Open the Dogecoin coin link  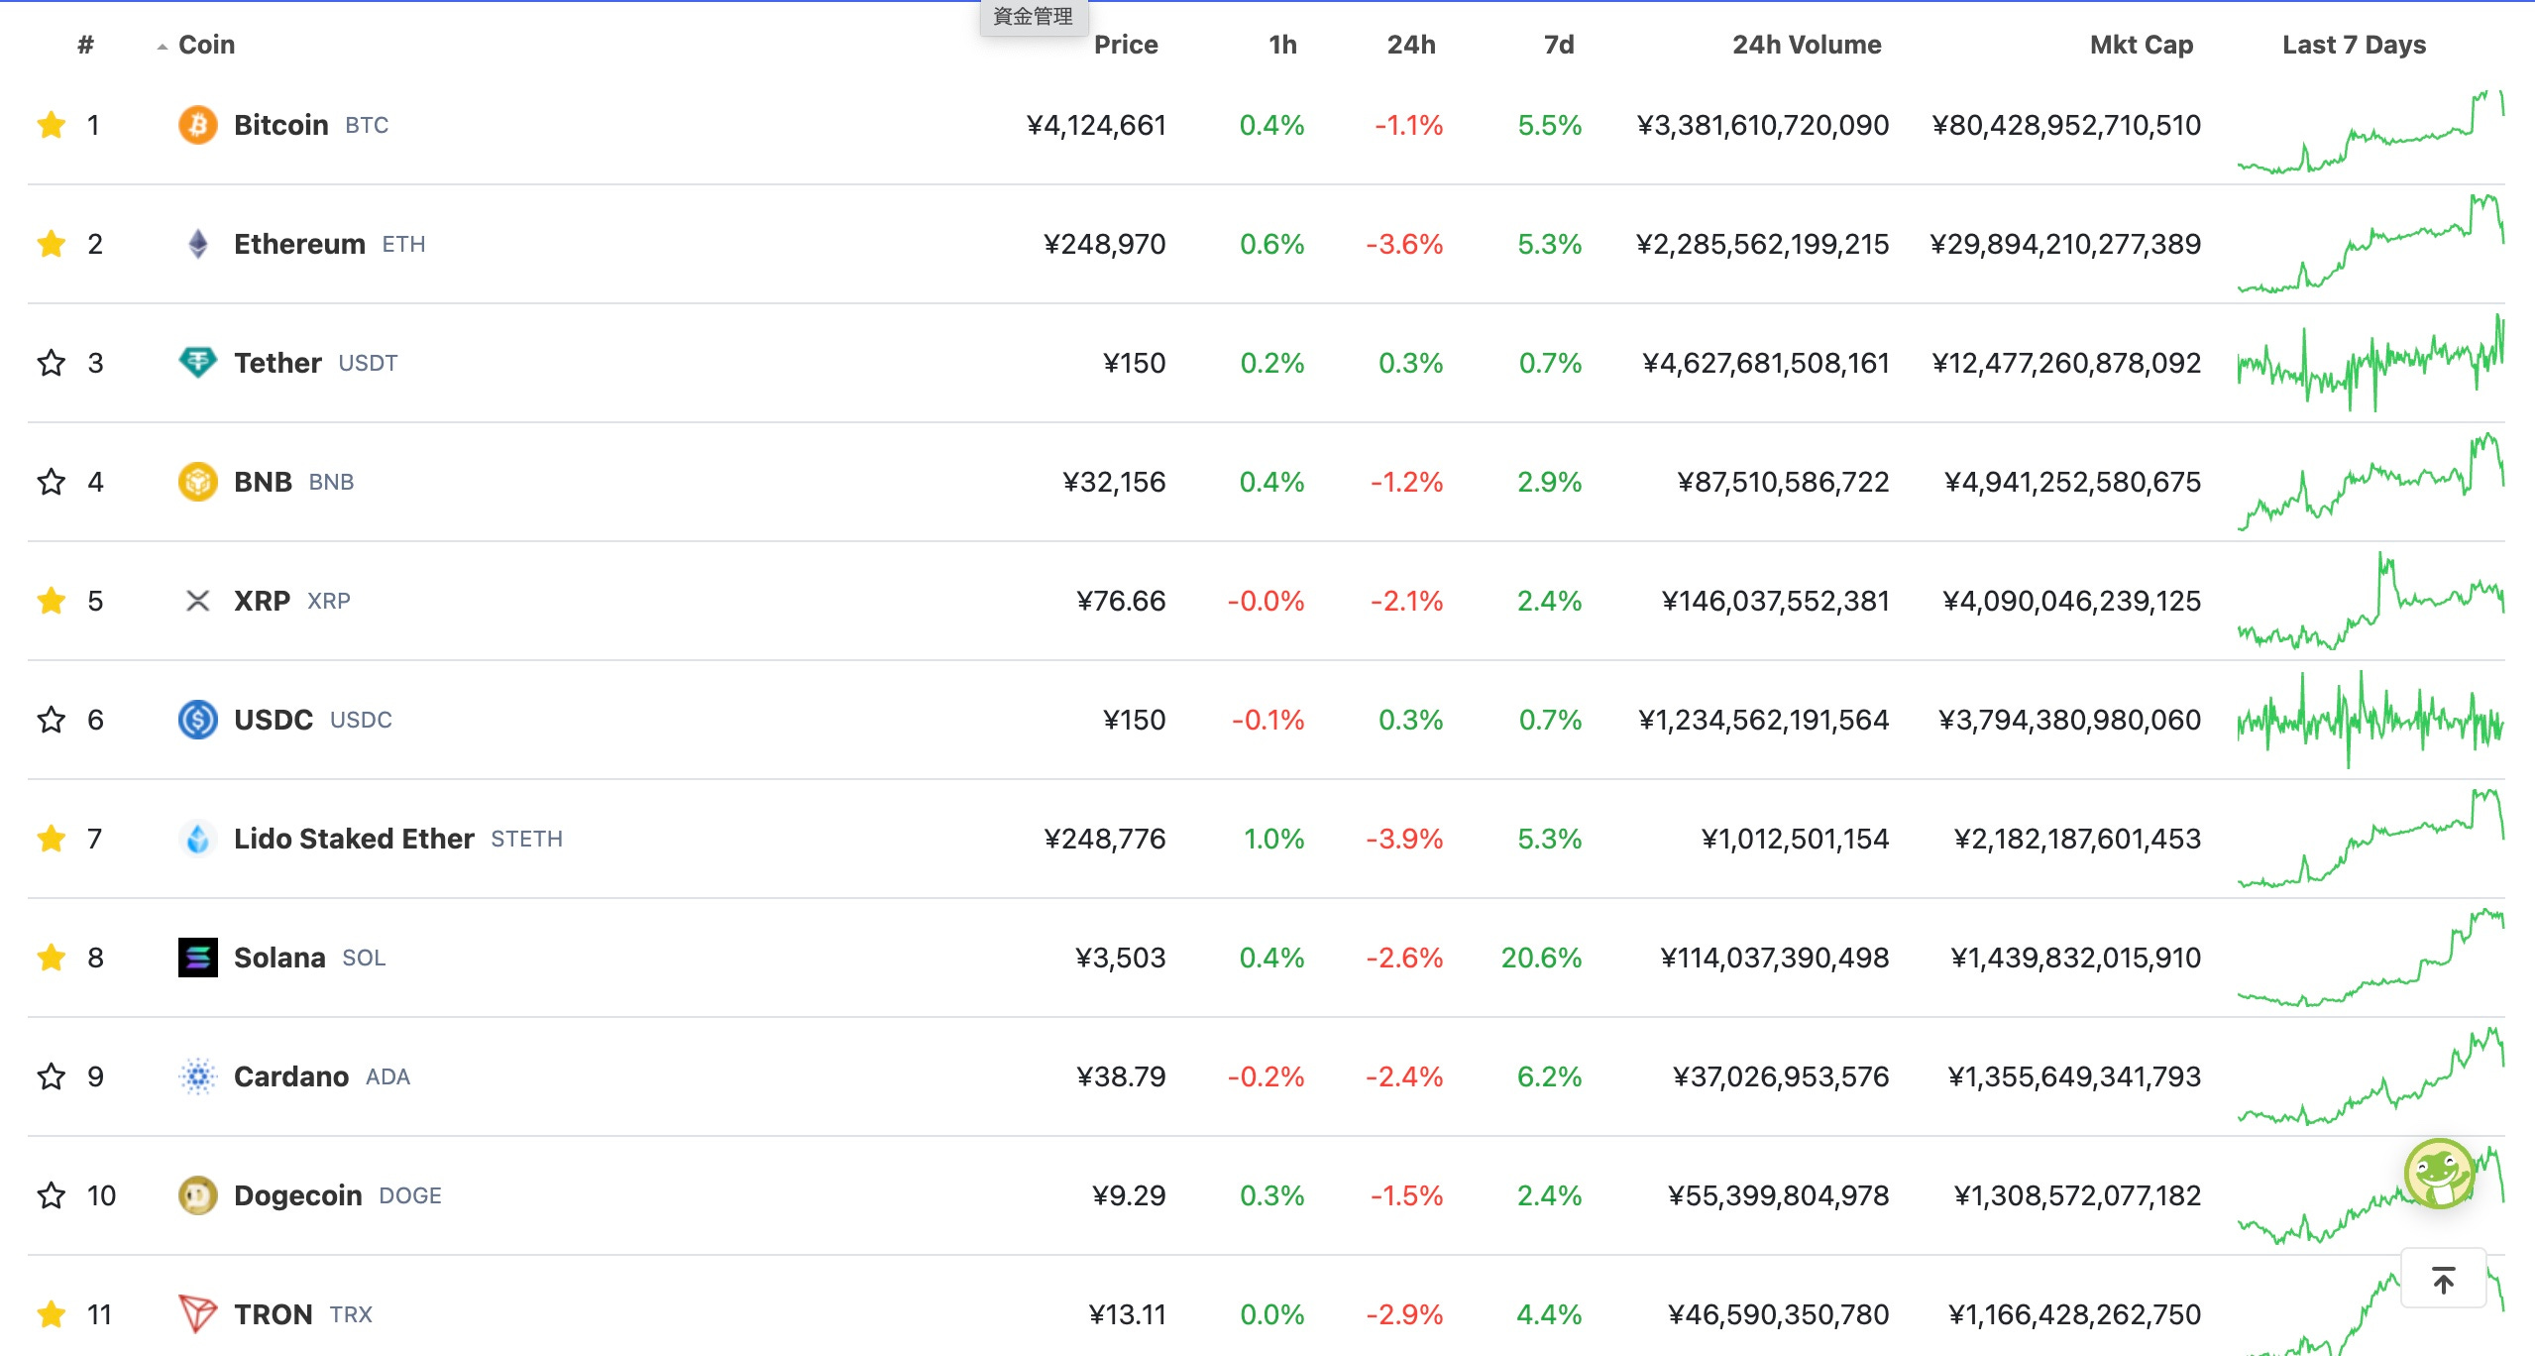click(x=337, y=1195)
